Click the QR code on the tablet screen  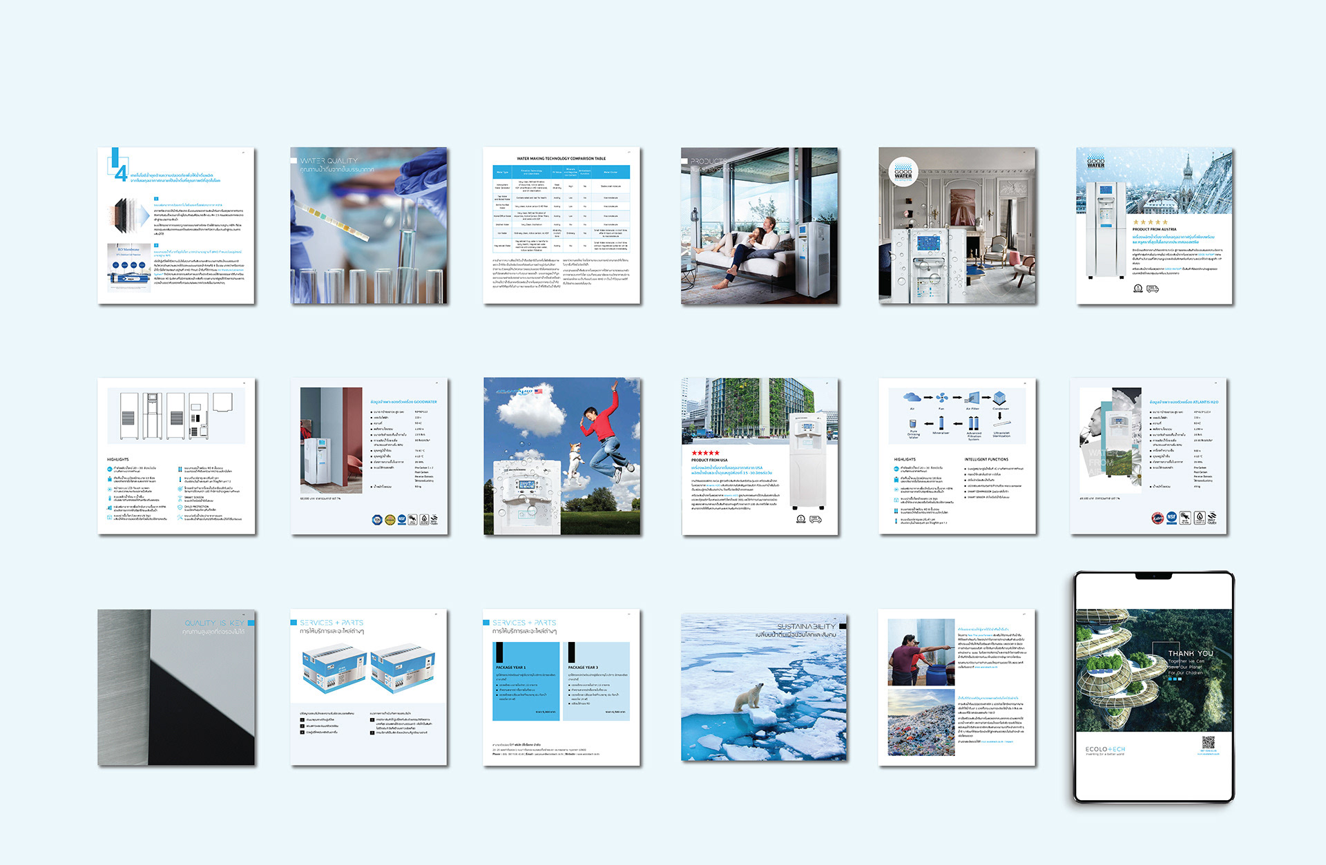(1208, 743)
